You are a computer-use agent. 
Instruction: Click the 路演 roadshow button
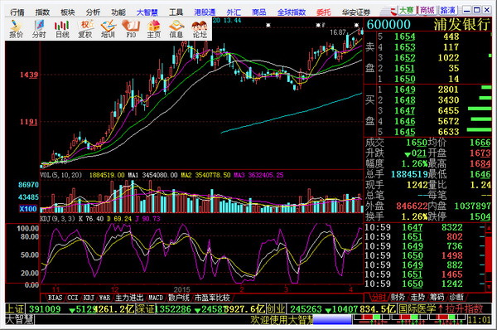[447, 11]
